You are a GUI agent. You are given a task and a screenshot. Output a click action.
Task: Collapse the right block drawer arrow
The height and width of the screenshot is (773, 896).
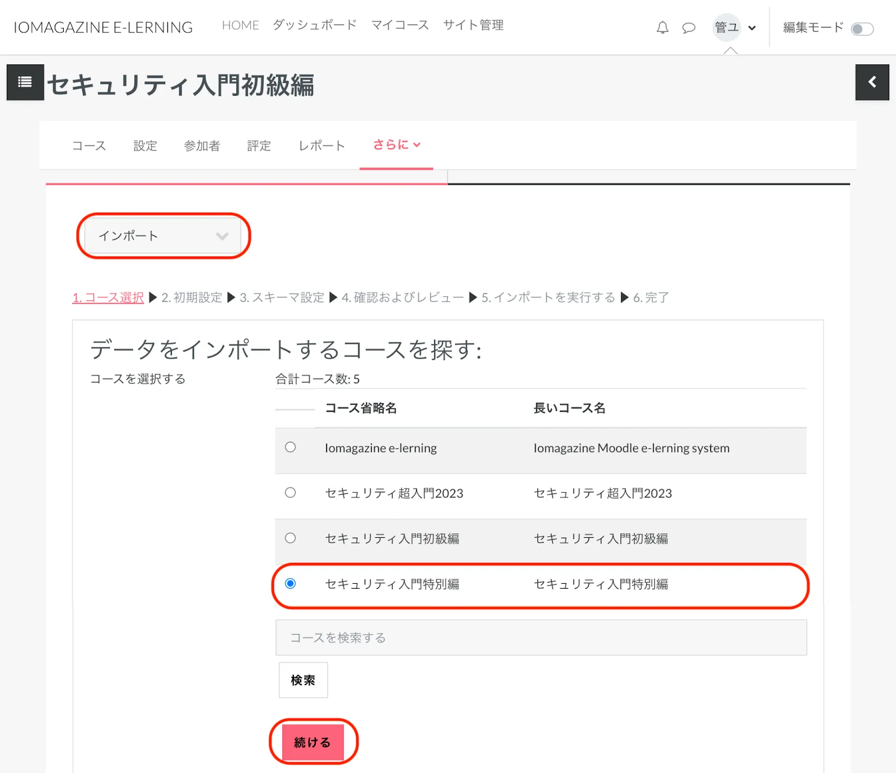pyautogui.click(x=872, y=82)
